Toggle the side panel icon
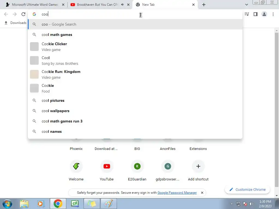This screenshot has width=279, height=209. tap(256, 14)
